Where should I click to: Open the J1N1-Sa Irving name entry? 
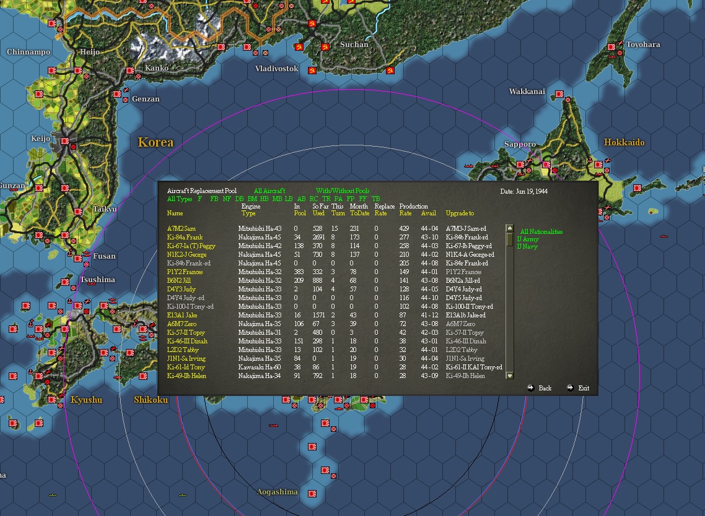(186, 358)
